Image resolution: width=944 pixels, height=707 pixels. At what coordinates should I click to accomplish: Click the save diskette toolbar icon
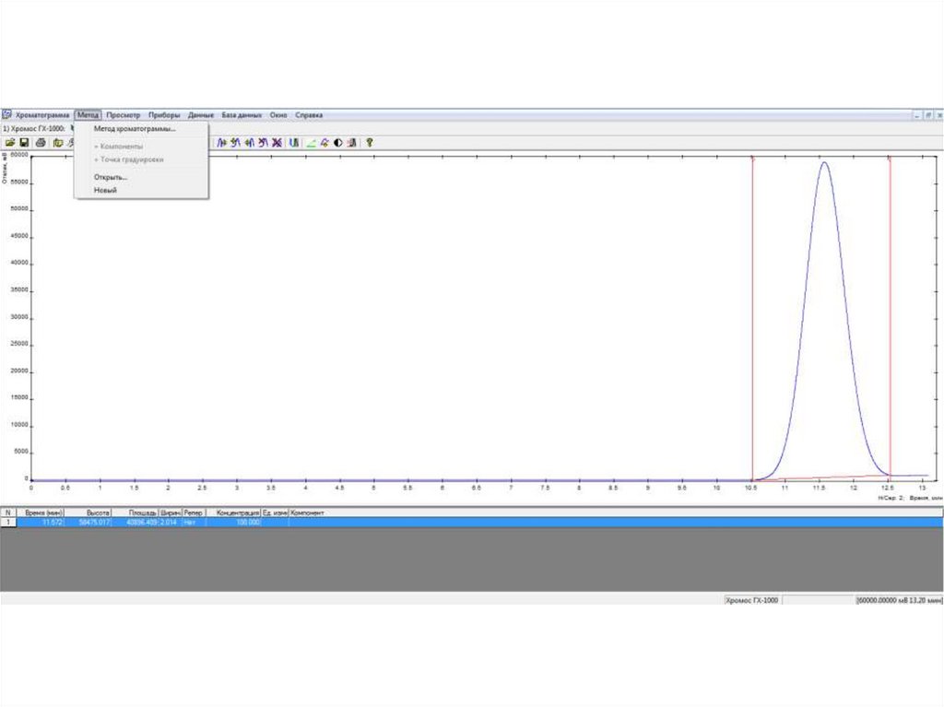pyautogui.click(x=25, y=143)
